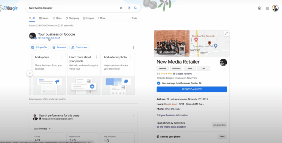Open search Tools

click(134, 18)
